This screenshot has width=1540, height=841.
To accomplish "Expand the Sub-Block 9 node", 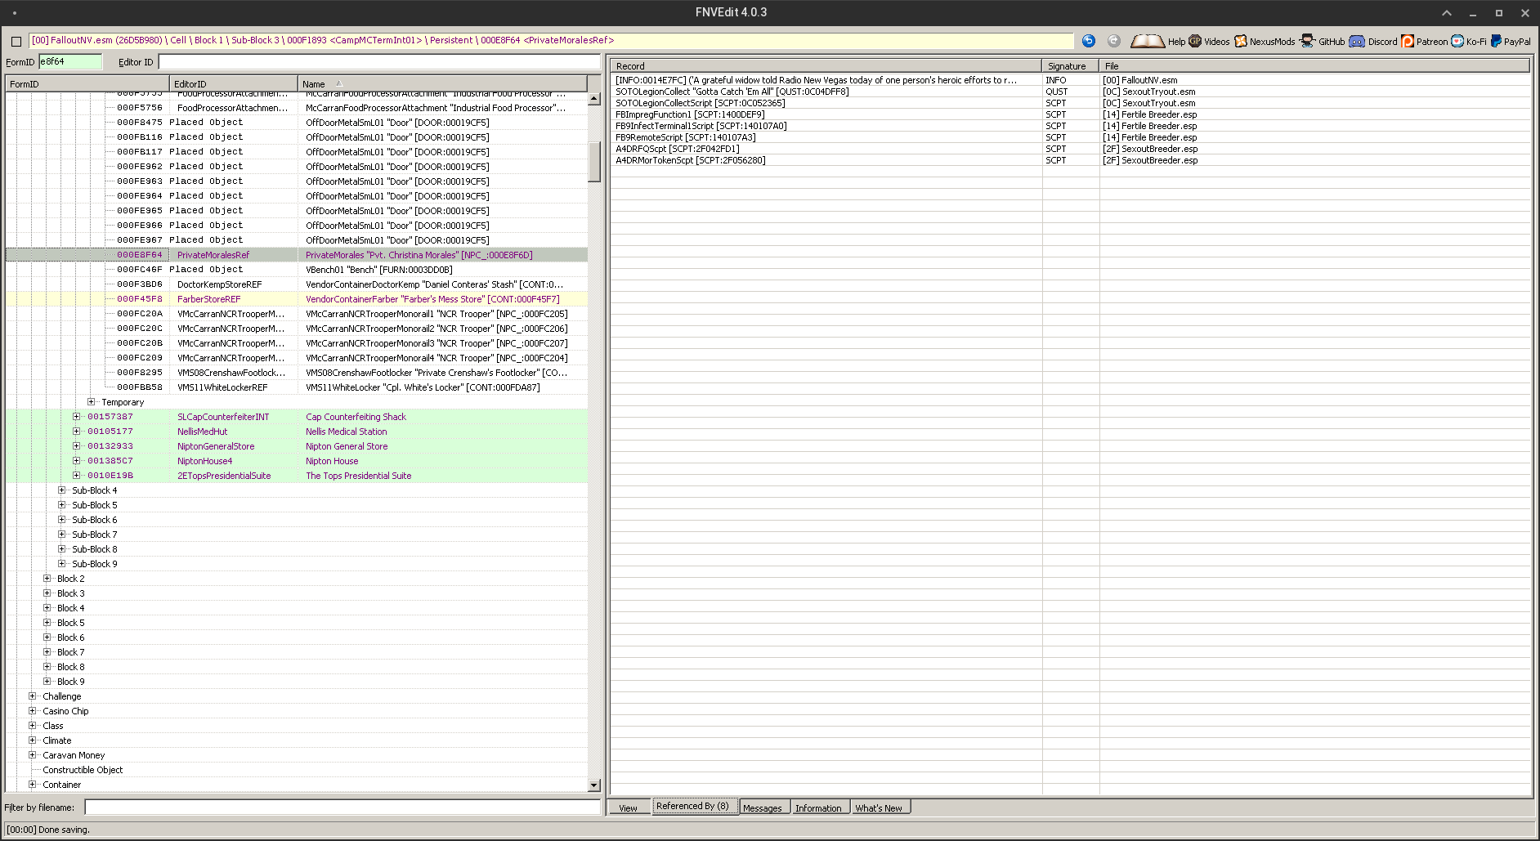I will (x=61, y=564).
